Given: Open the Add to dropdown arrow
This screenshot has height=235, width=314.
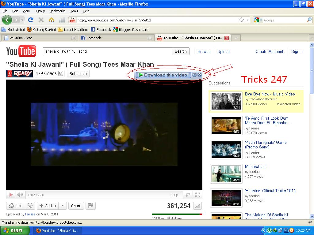Looking at the screenshot, I should 63,206.
